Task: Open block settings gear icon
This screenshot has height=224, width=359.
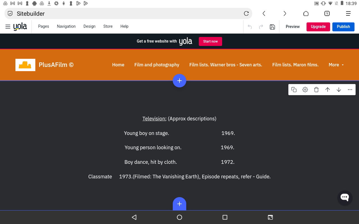Action: pyautogui.click(x=305, y=90)
